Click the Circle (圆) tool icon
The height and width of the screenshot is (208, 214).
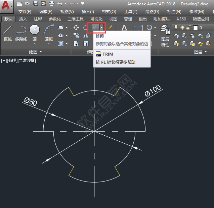35,32
